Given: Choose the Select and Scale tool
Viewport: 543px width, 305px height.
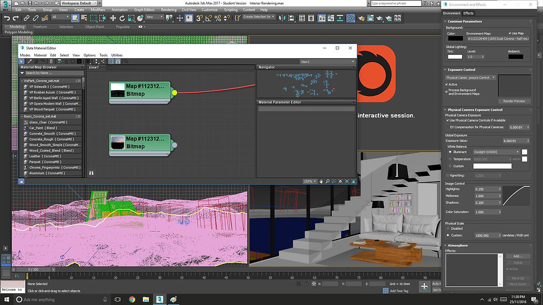Looking at the screenshot, I should coord(131,18).
